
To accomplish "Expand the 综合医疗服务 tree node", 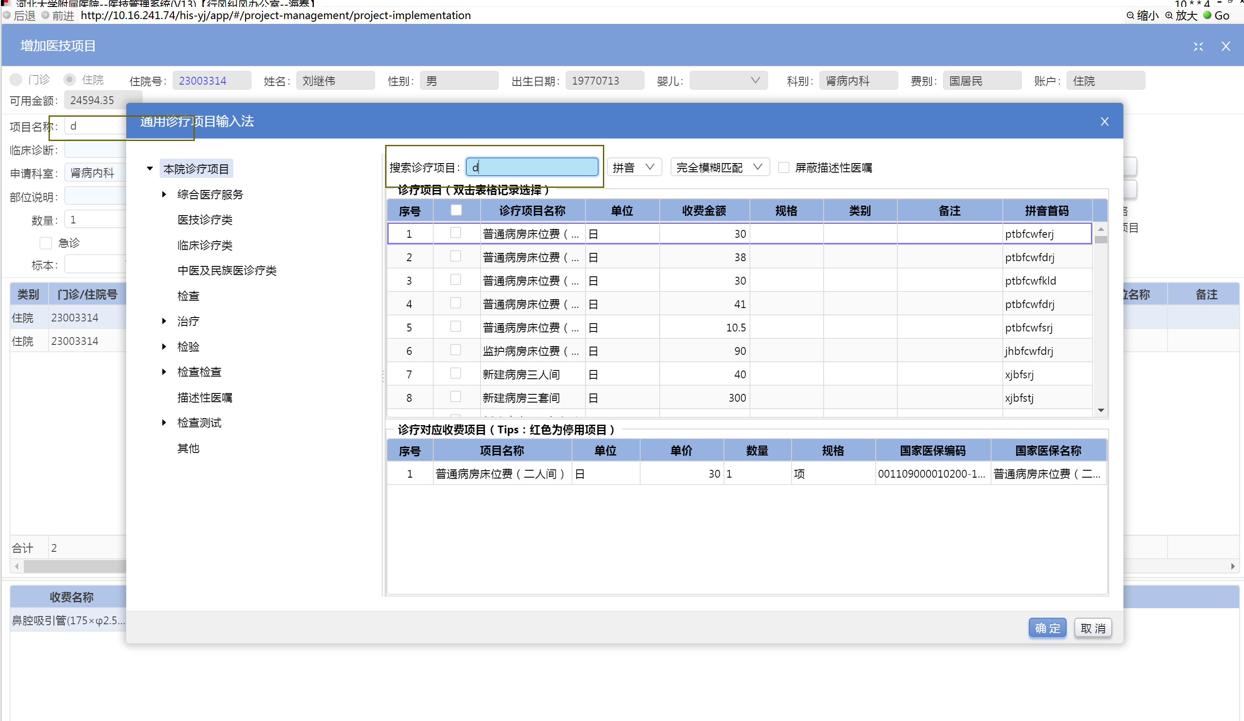I will pyautogui.click(x=164, y=195).
